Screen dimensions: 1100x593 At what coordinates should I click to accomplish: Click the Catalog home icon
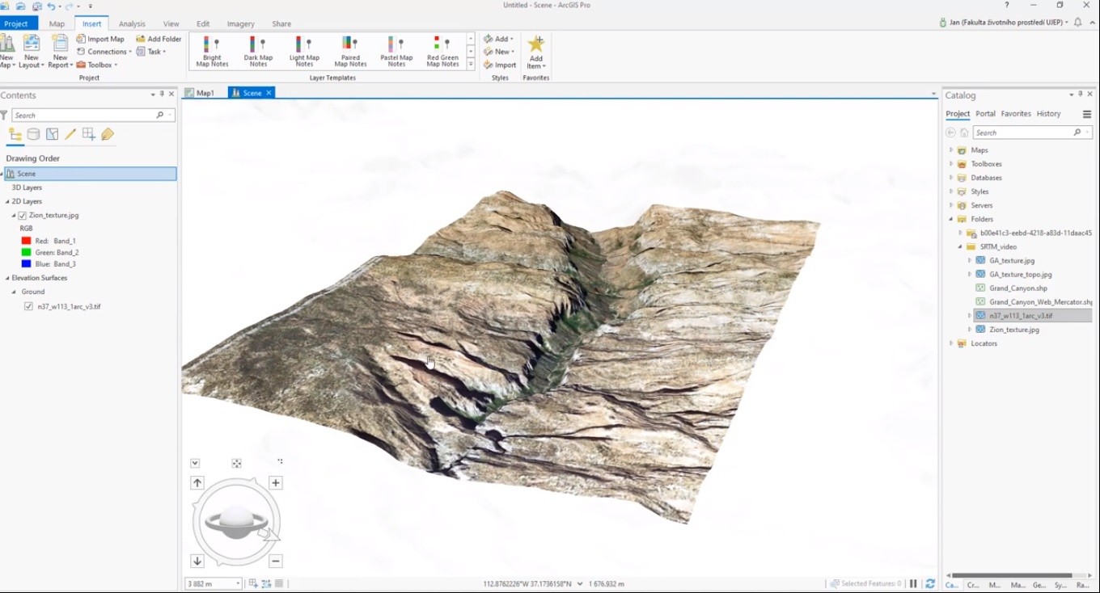tap(964, 132)
